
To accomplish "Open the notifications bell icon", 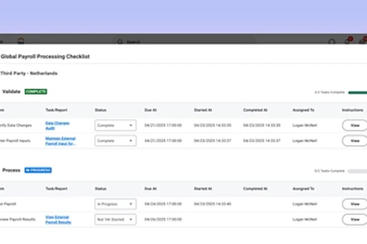I will (348, 41).
